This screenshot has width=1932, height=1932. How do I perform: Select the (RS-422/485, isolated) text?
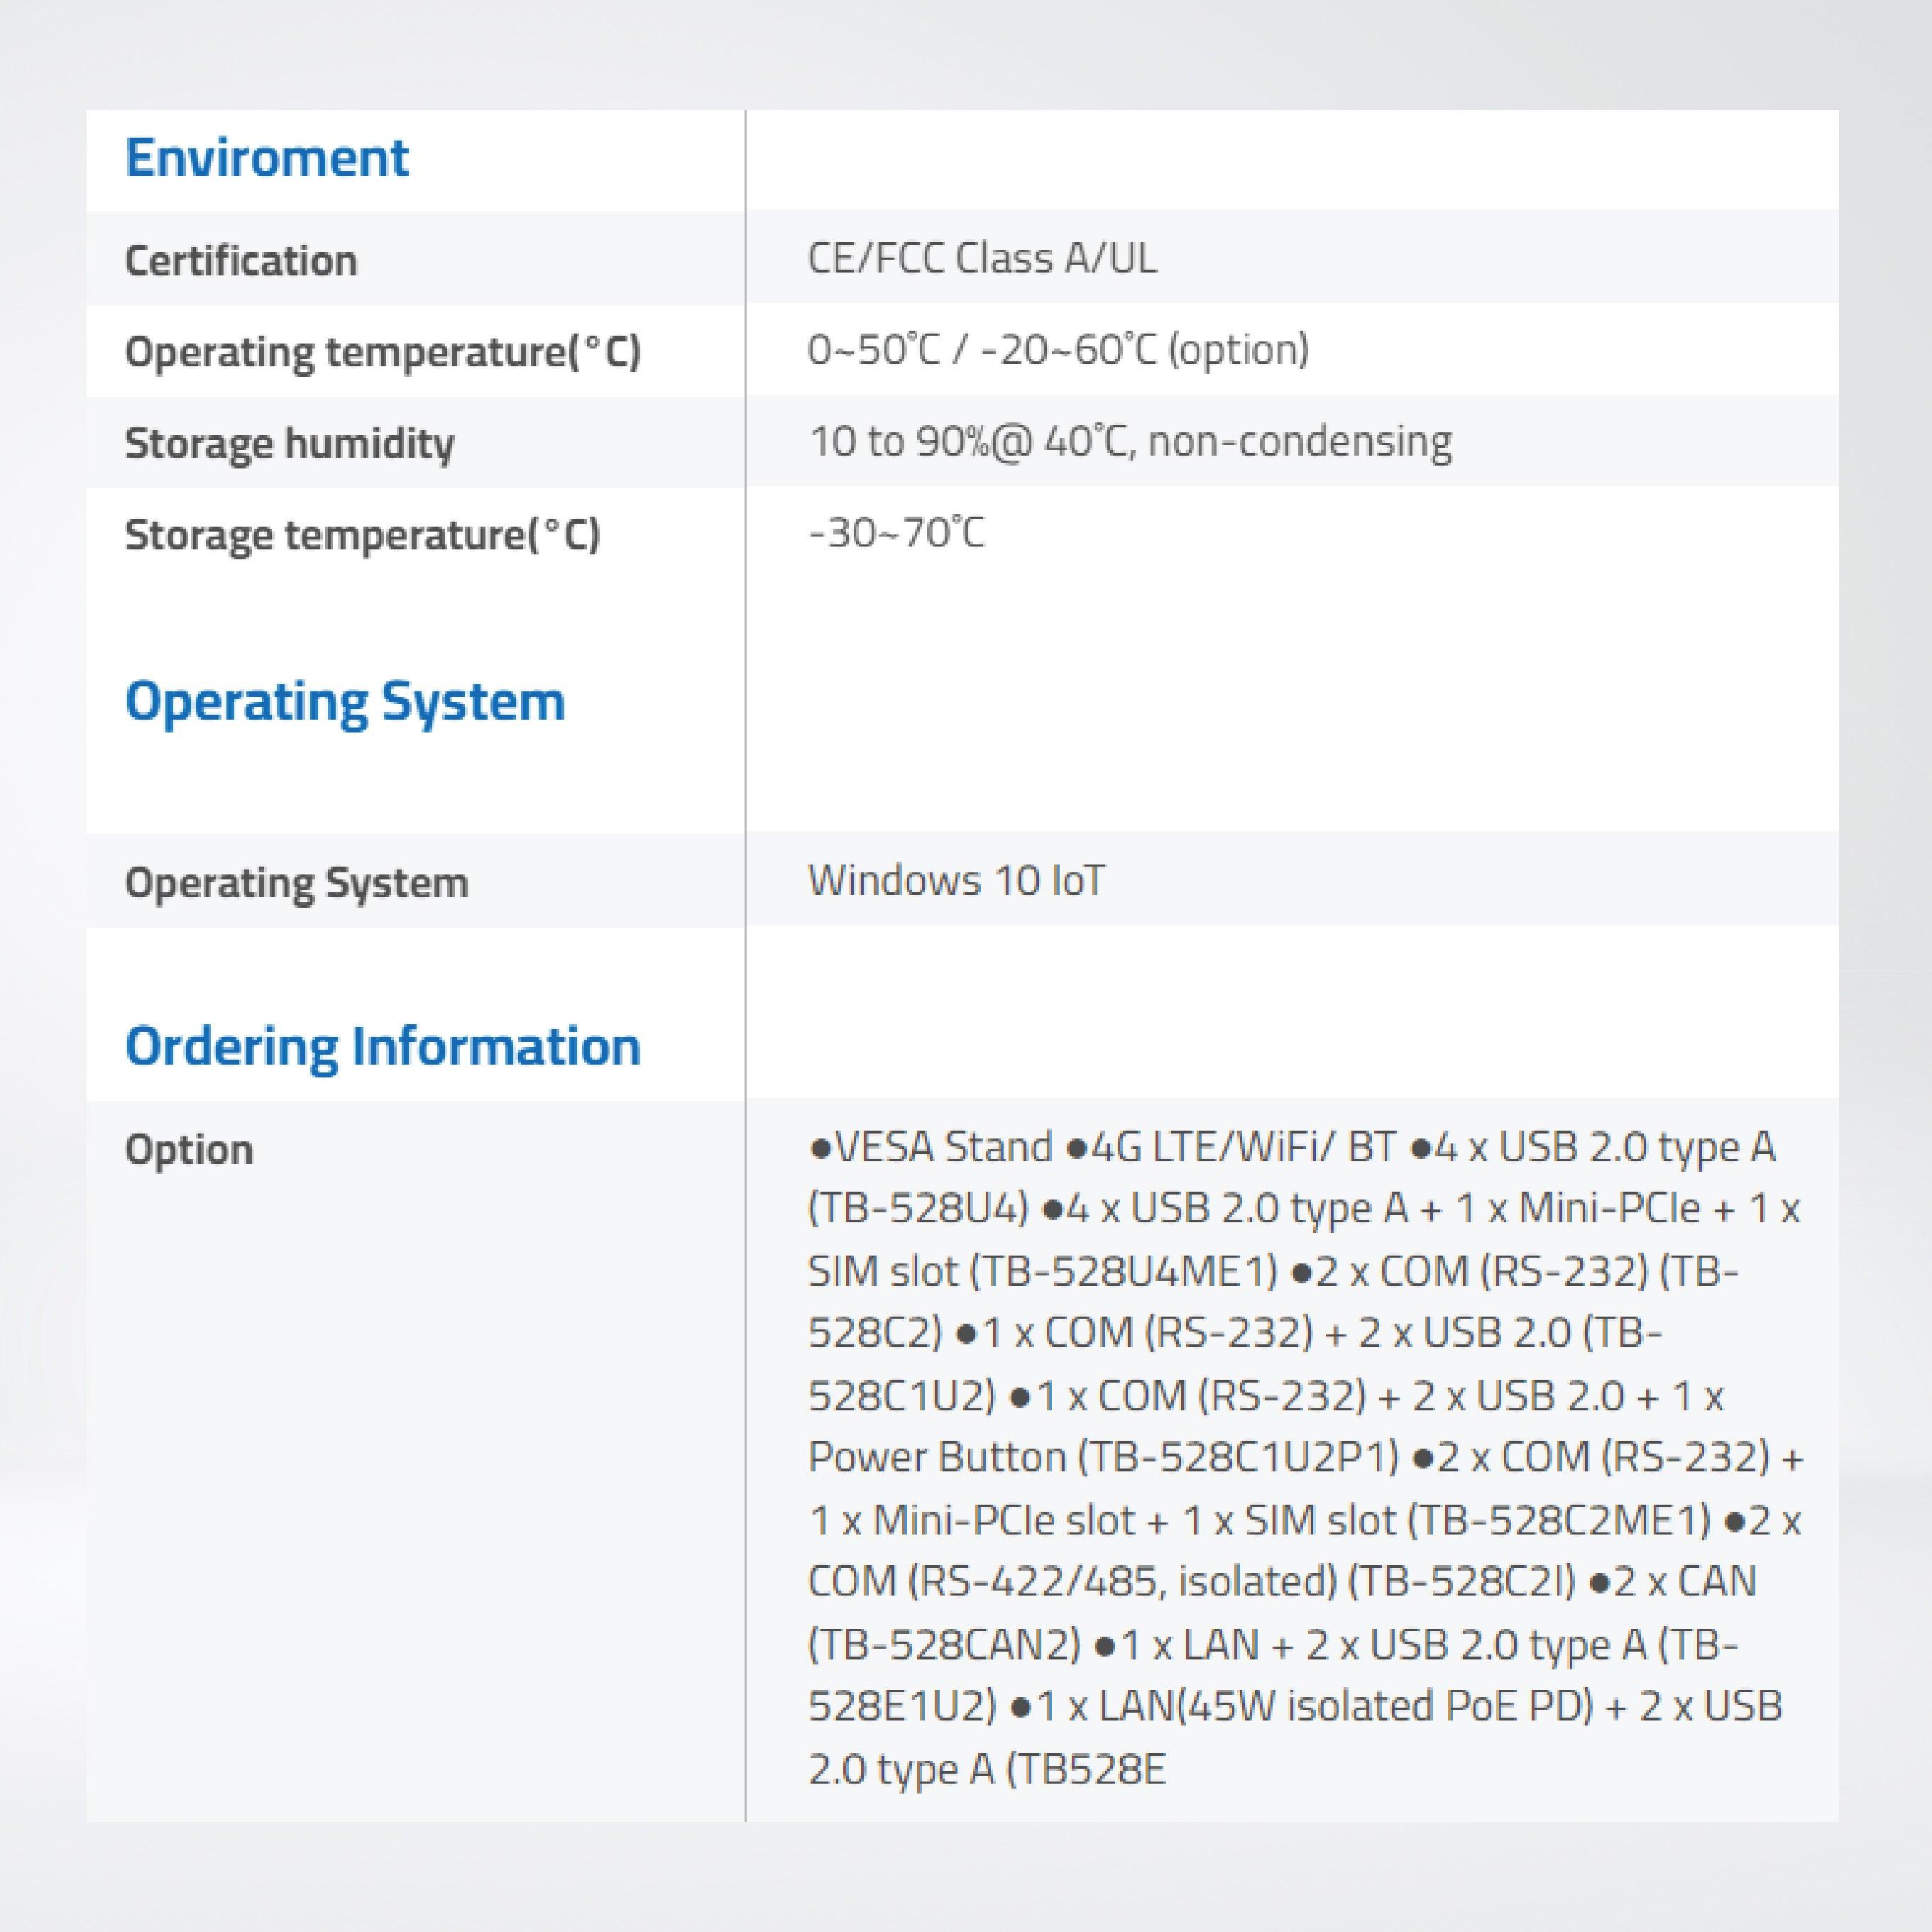tap(1123, 1582)
